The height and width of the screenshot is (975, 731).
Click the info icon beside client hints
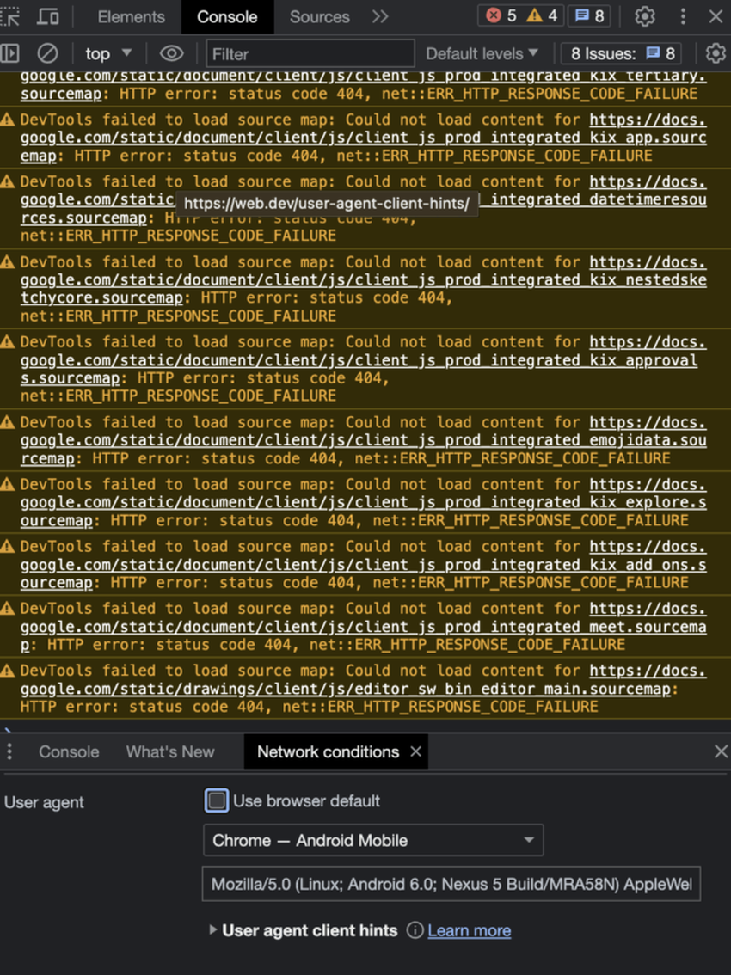click(415, 930)
